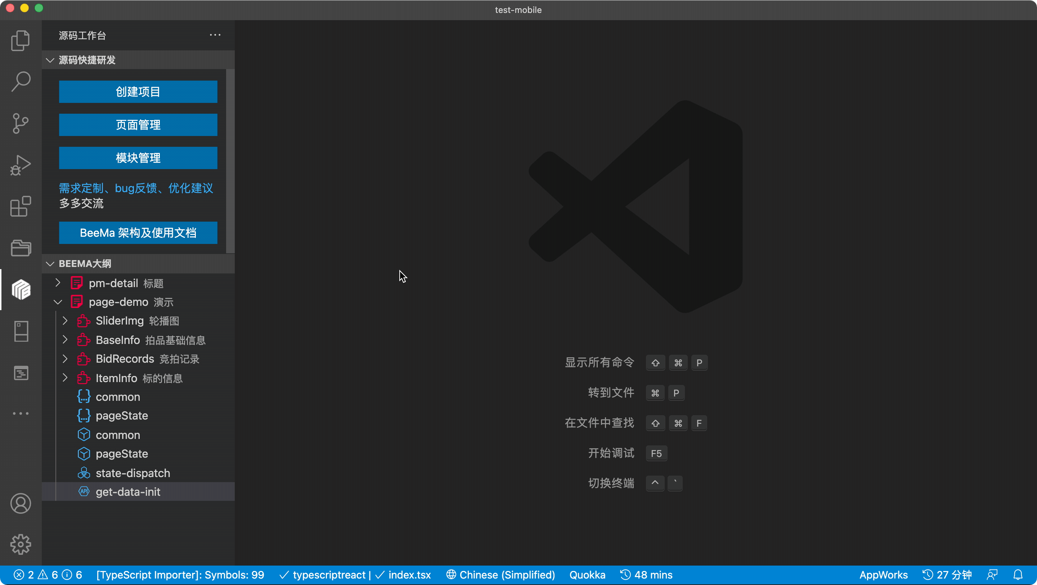Select the pm-detail 标题 row text
This screenshot has height=585, width=1037.
126,283
